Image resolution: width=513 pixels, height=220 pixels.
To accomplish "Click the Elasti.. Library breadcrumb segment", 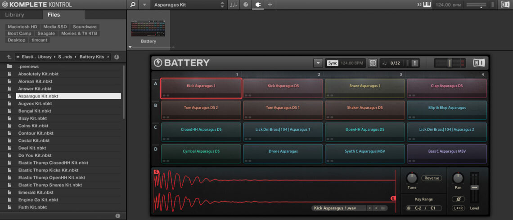I will point(36,57).
